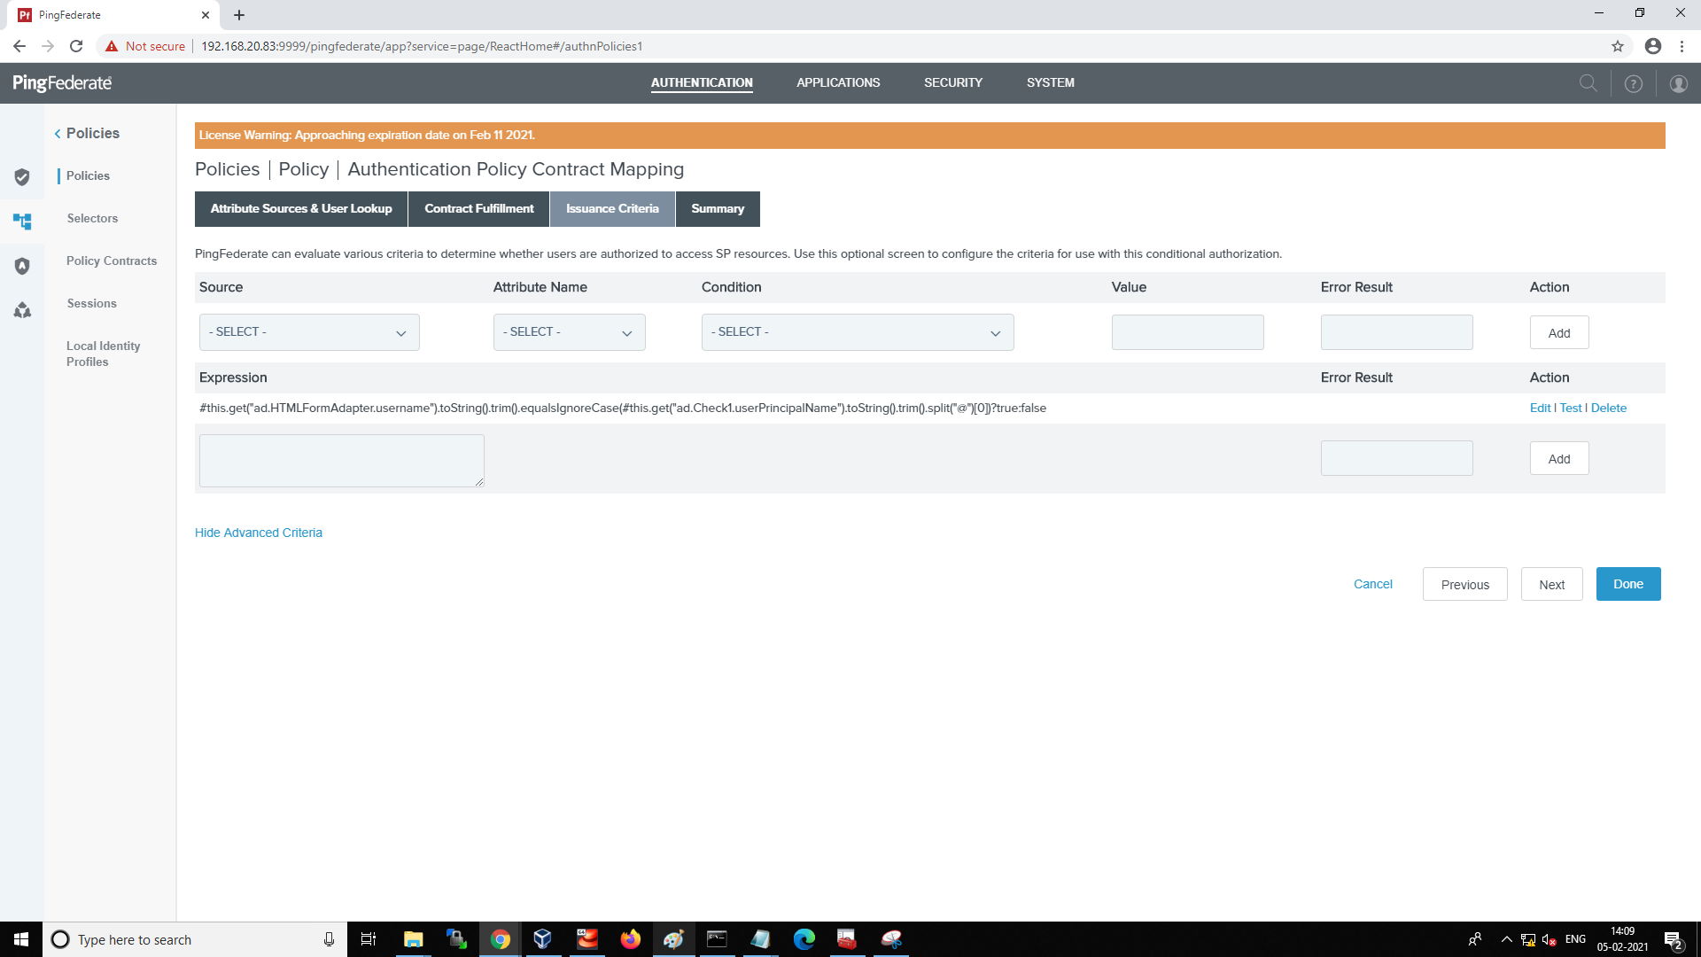Open the Chrome three-dot menu
The width and height of the screenshot is (1701, 957).
point(1682,46)
